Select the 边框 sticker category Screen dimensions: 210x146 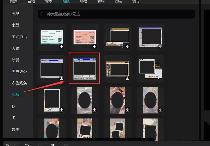point(15,95)
